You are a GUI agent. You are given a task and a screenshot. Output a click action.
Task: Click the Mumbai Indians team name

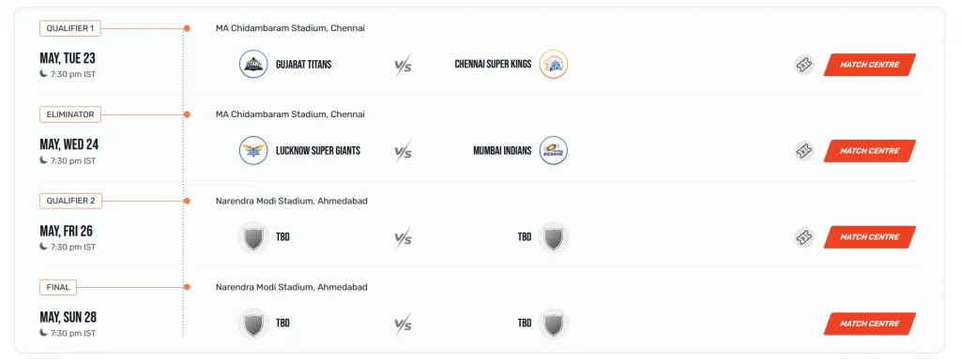[x=502, y=151]
